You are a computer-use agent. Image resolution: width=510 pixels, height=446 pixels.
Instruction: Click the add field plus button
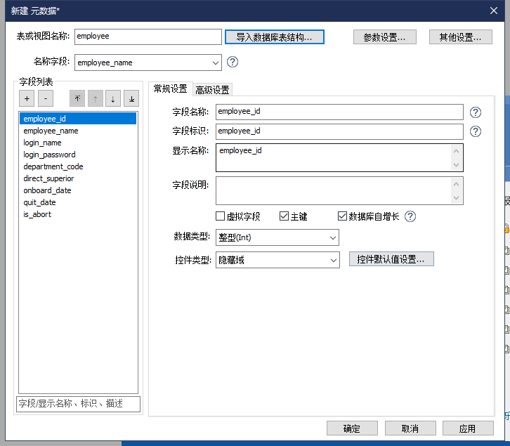[27, 99]
